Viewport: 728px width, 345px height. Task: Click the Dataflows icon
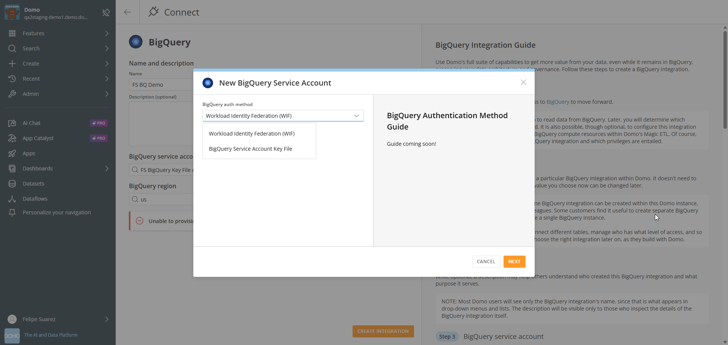point(12,199)
